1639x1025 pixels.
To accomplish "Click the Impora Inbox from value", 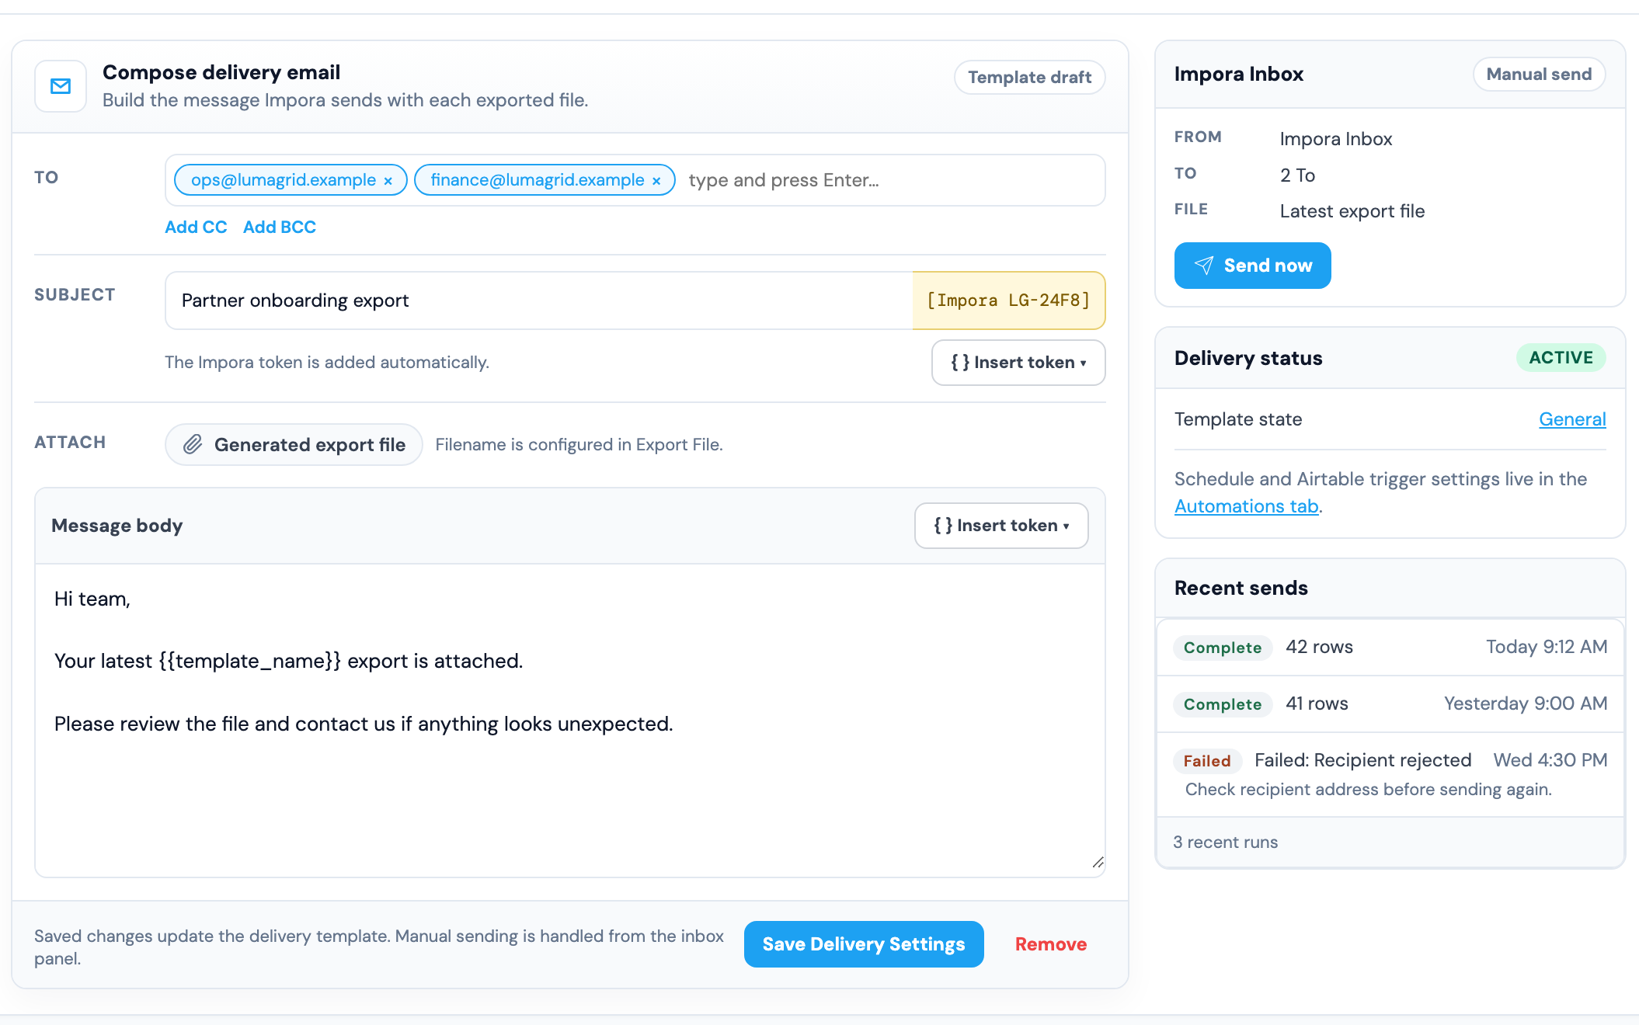I will point(1336,139).
